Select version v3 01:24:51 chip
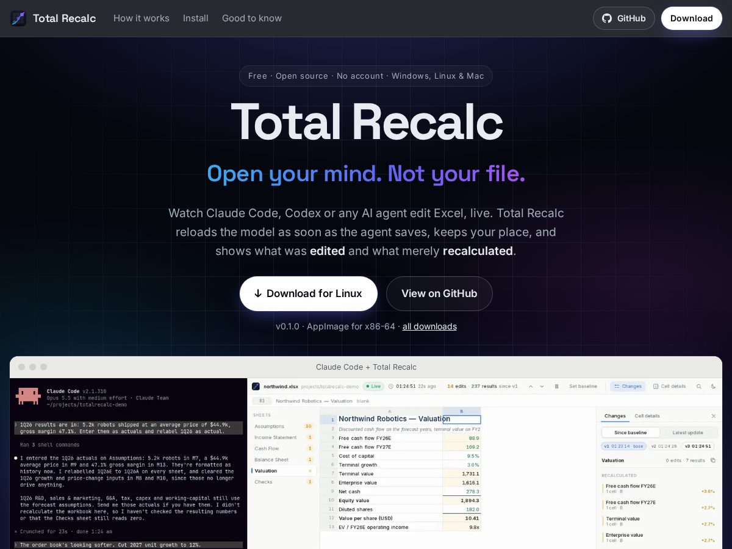732x549 pixels. (x=698, y=446)
